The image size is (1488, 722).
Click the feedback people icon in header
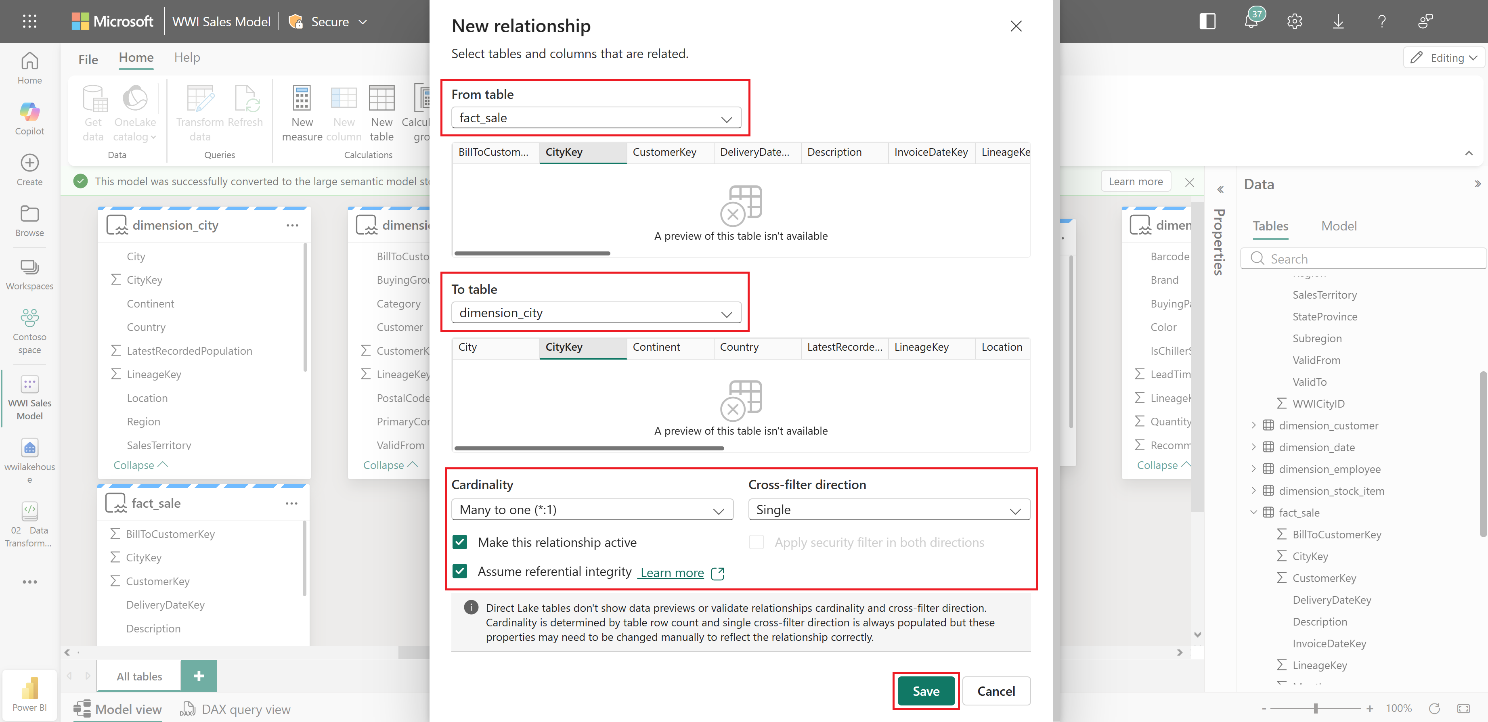point(1425,21)
